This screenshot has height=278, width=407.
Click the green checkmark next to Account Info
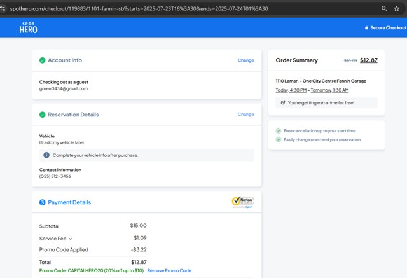tap(42, 60)
